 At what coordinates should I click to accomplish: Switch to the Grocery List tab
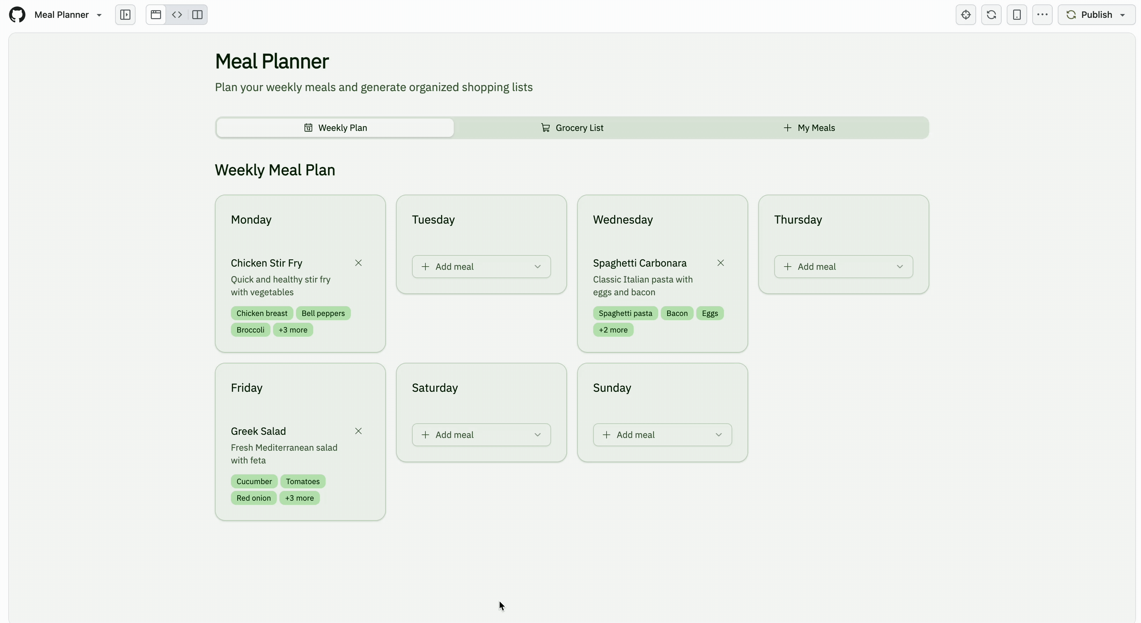[x=573, y=128]
